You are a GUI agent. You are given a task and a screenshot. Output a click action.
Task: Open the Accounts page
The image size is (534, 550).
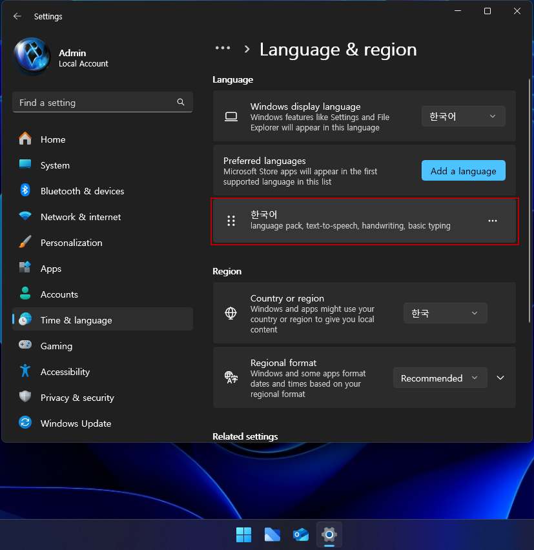pos(103,294)
